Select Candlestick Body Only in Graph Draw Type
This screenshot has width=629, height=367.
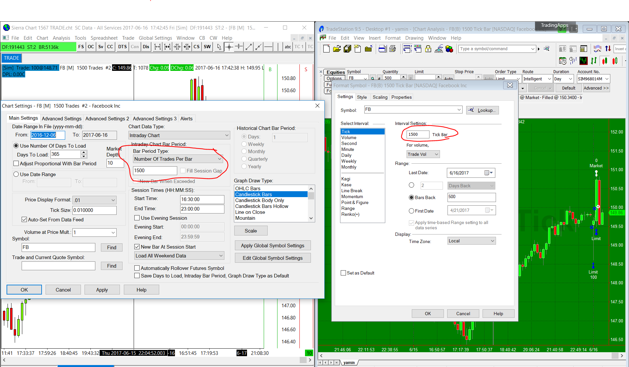pos(259,200)
